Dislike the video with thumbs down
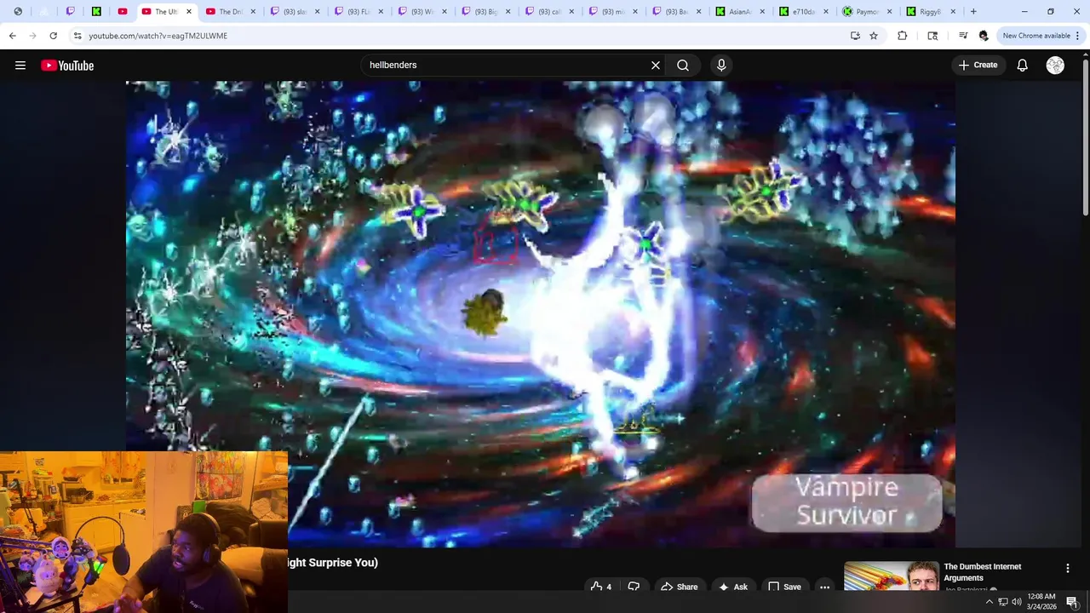This screenshot has height=613, width=1090. point(634,587)
